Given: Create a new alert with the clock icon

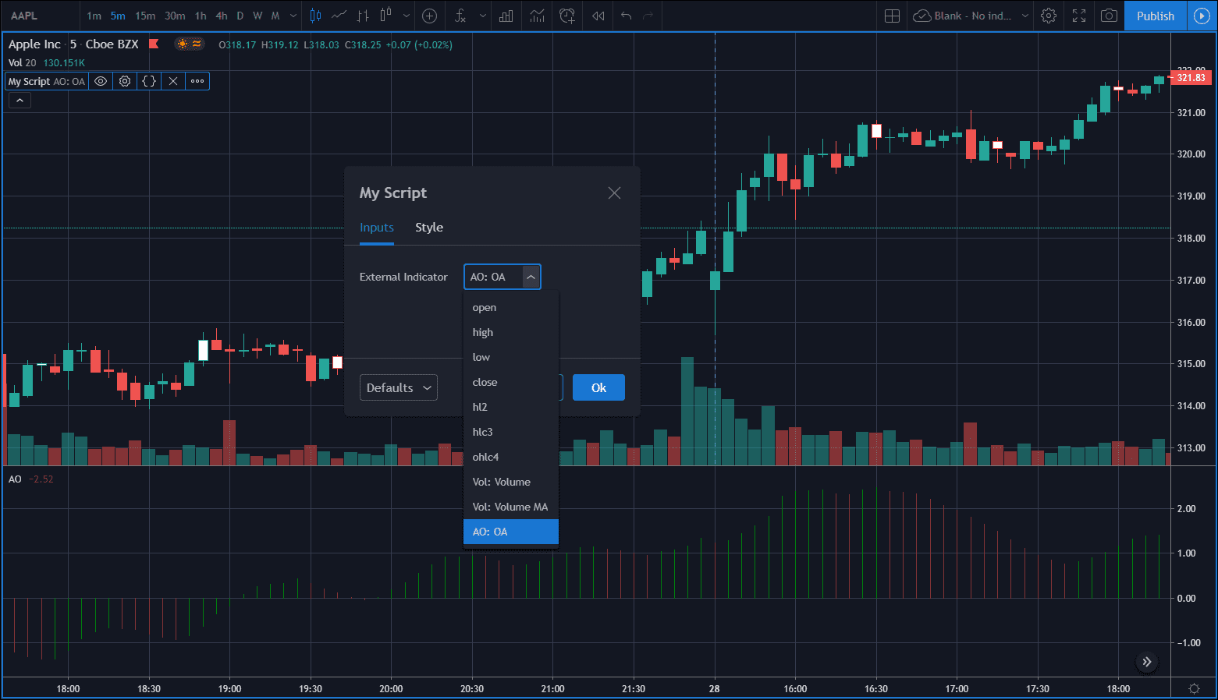Looking at the screenshot, I should click(567, 16).
